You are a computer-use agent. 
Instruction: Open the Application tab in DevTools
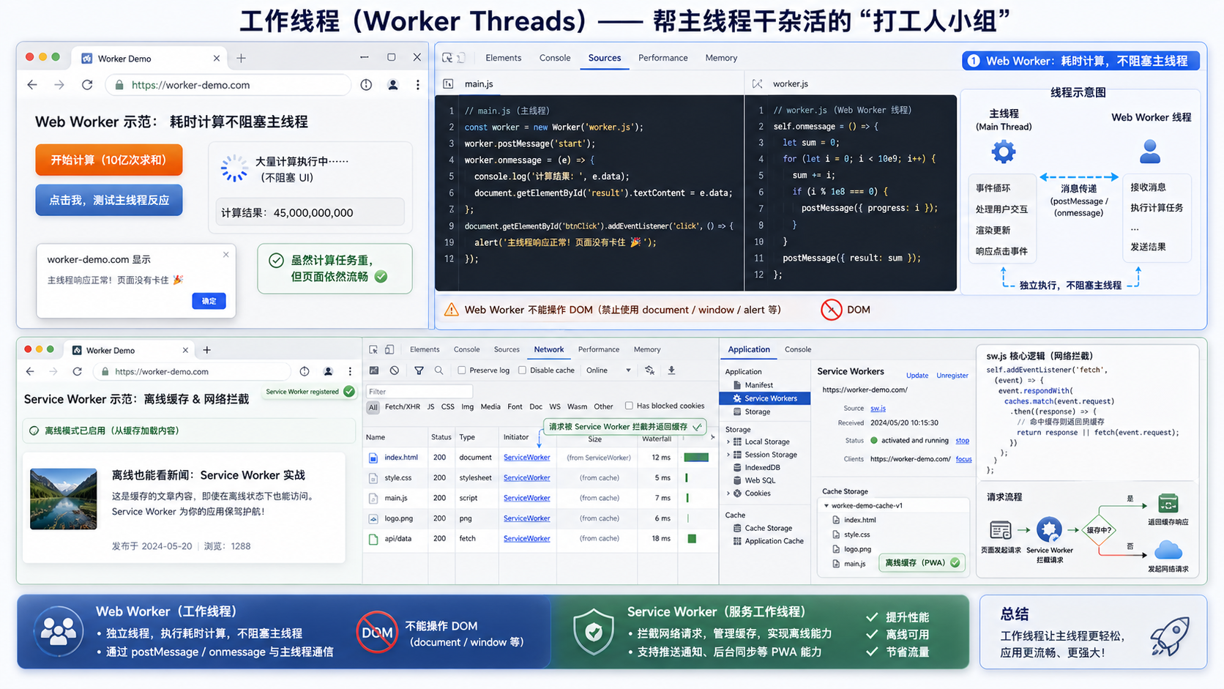[749, 350]
